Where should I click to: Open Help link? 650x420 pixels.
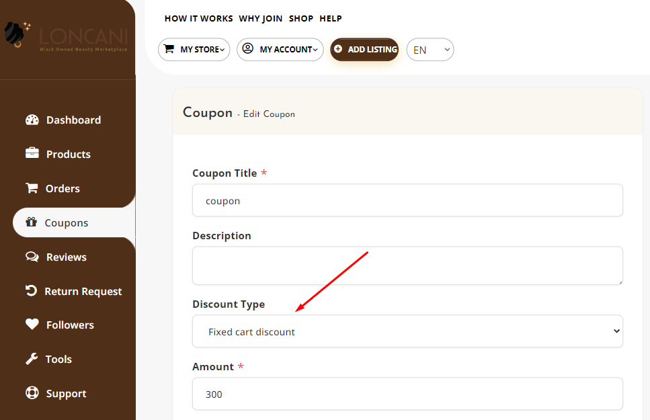pos(331,19)
